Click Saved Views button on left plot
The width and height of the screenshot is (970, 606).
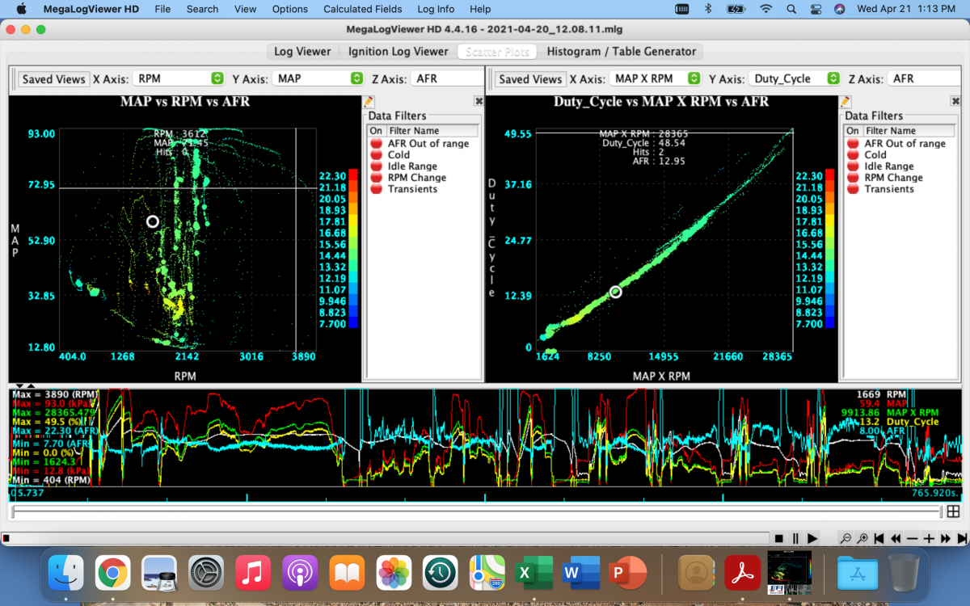click(x=53, y=79)
